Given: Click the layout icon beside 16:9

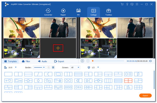Looking at the screenshot, I should [x=5, y=67].
